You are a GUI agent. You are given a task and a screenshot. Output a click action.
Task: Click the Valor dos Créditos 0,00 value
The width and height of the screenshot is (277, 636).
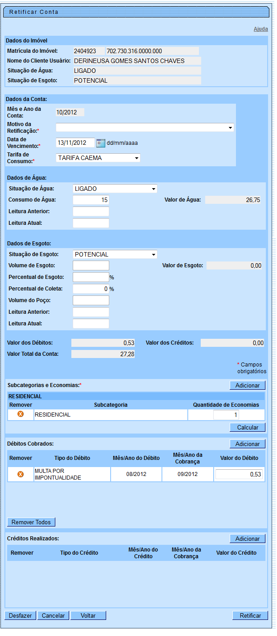(x=232, y=343)
